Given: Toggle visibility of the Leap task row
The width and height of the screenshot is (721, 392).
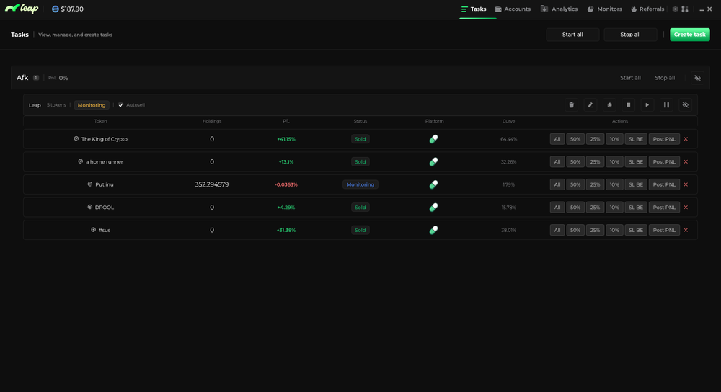Looking at the screenshot, I should click(685, 105).
